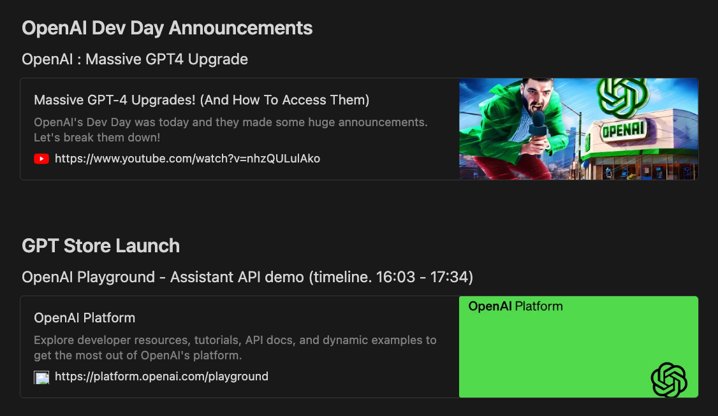Viewport: 718px width, 416px height.
Task: Click the Dev Day announcements description text
Action: (x=230, y=129)
